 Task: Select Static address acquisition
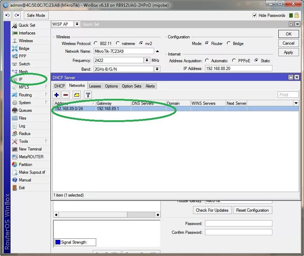point(257,60)
